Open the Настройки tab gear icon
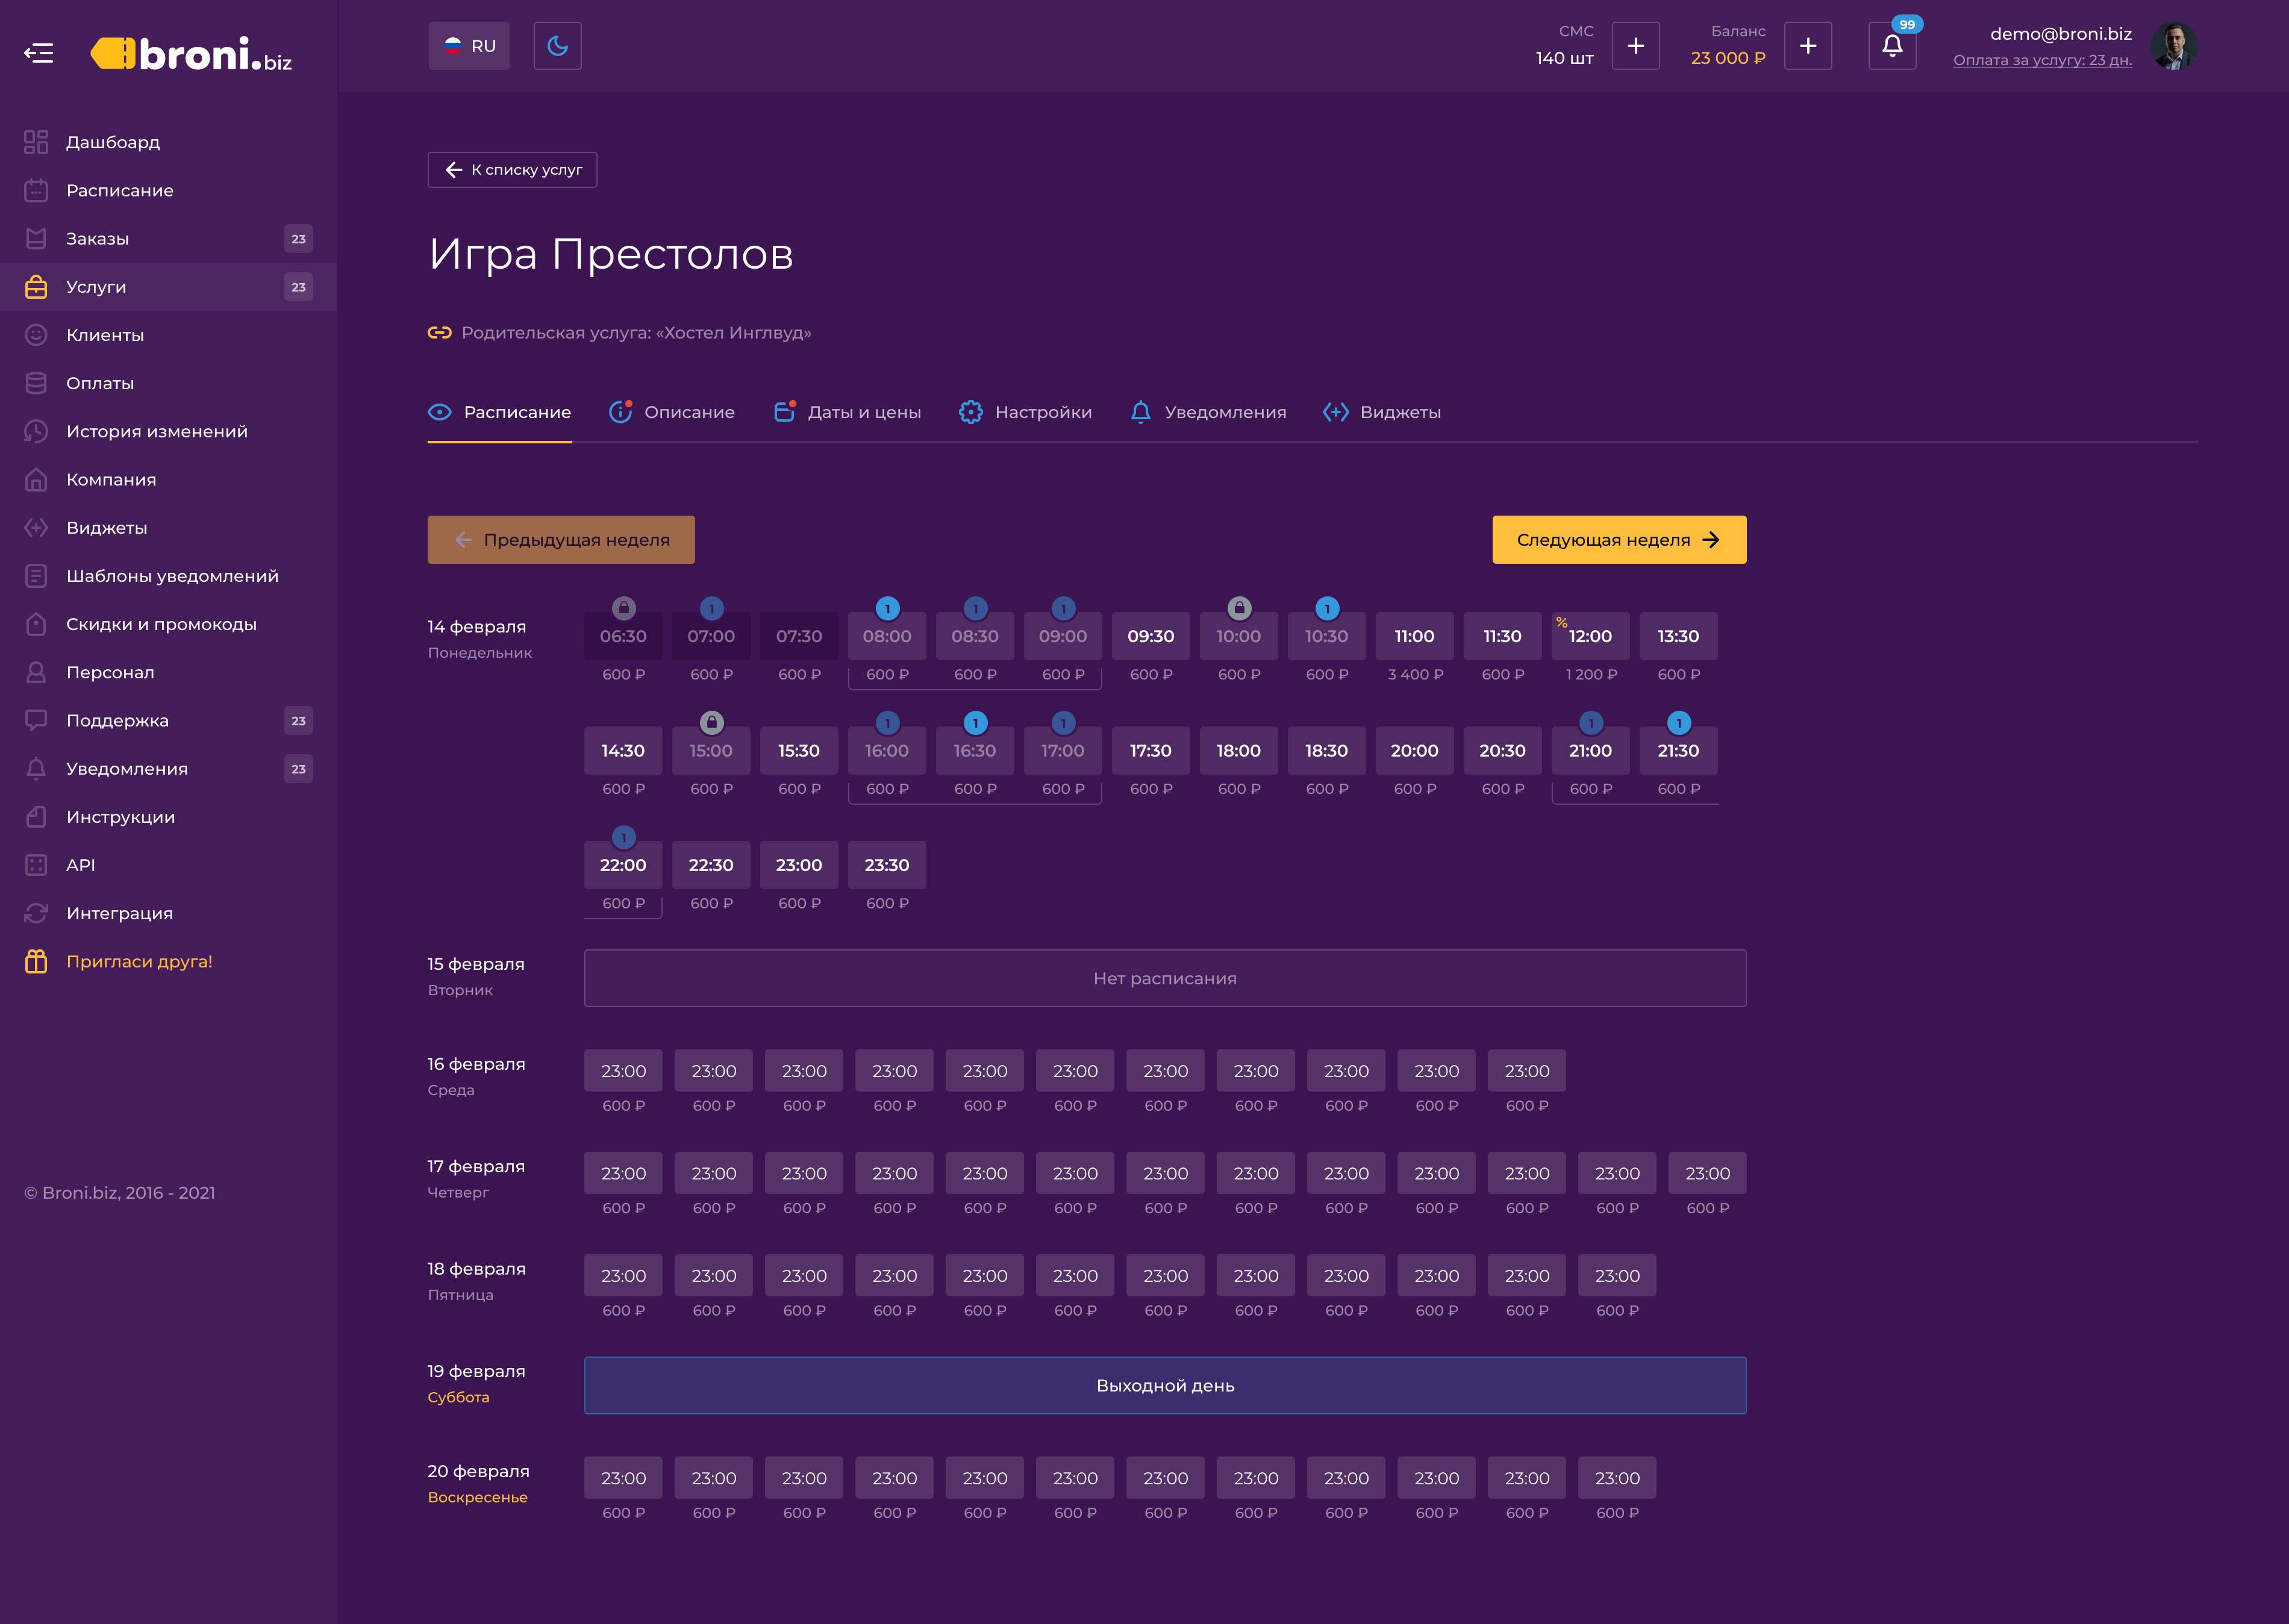The width and height of the screenshot is (2289, 1624). point(970,412)
